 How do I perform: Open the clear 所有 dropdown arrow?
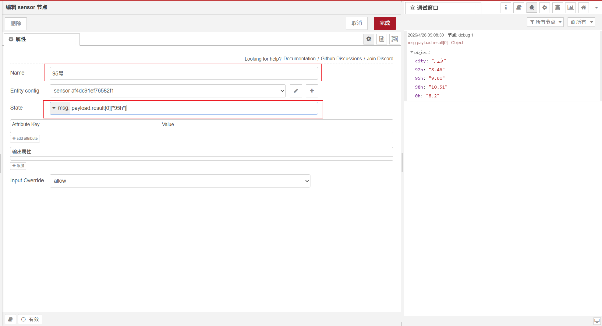592,22
